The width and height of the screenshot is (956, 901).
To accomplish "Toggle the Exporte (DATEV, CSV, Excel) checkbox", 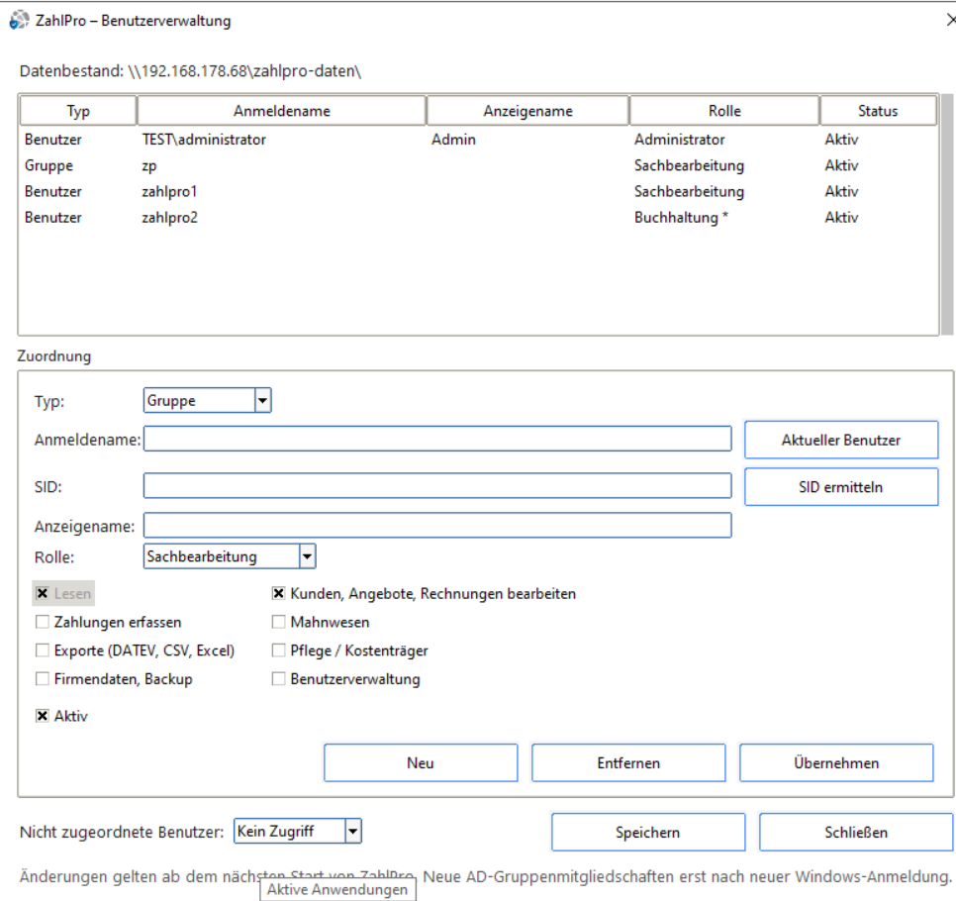I will pyautogui.click(x=43, y=651).
